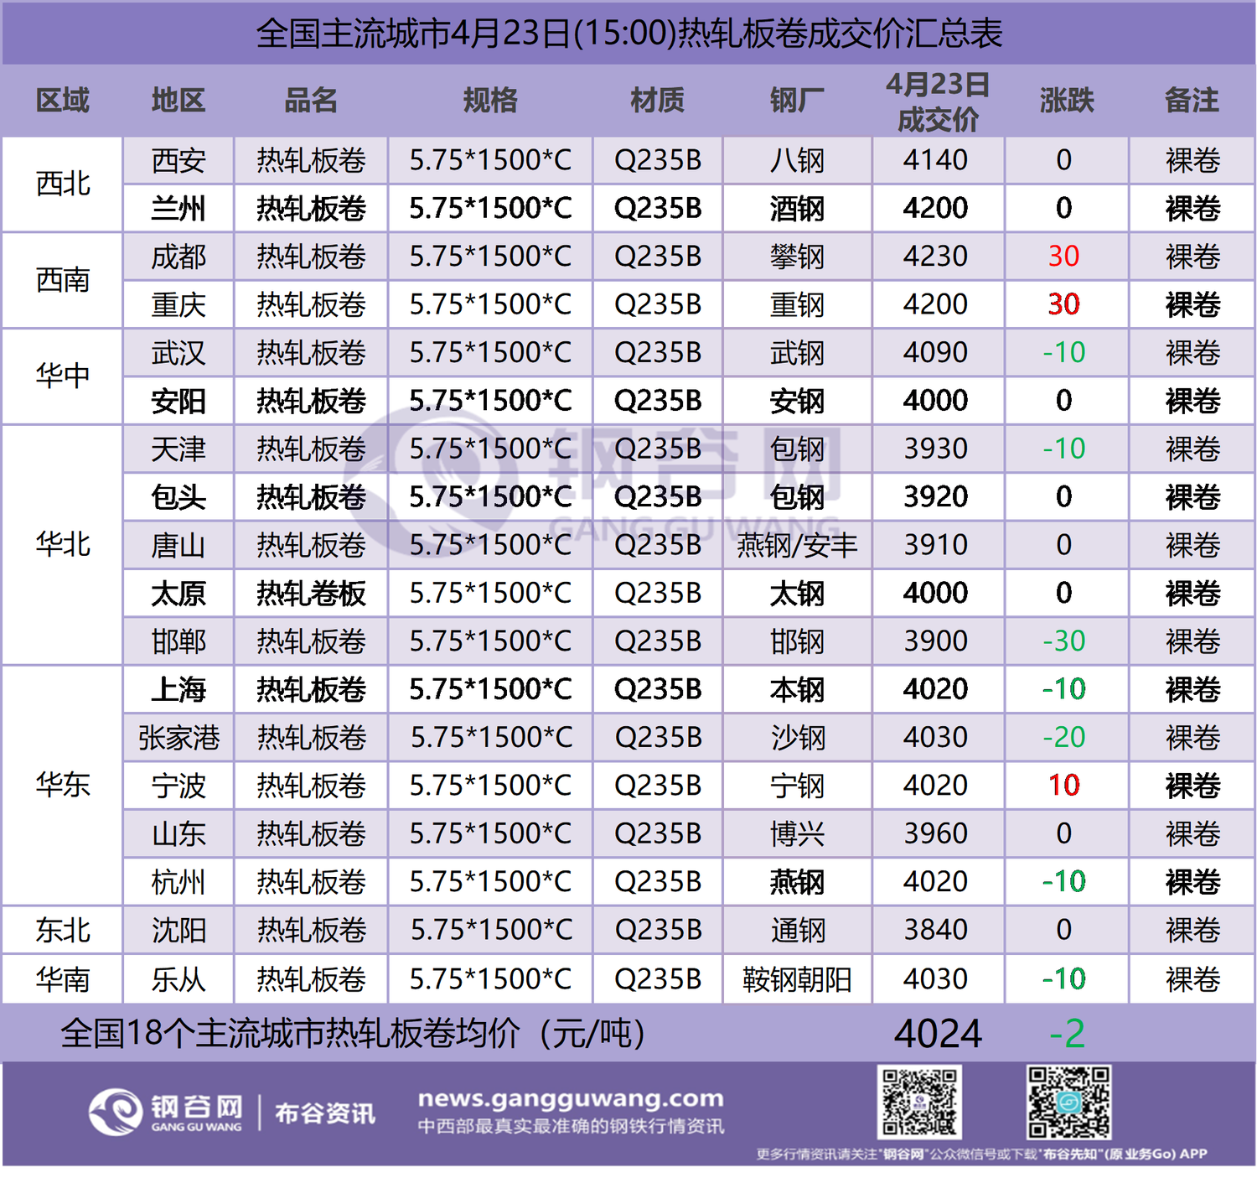Select the 材质 column header
This screenshot has height=1178, width=1257.
(x=657, y=101)
